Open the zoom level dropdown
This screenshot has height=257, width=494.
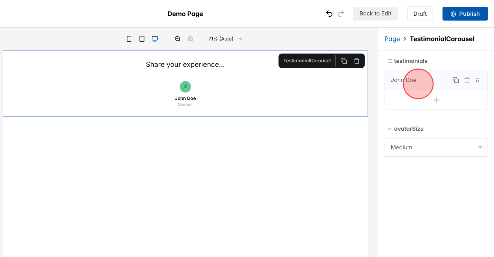coord(240,39)
